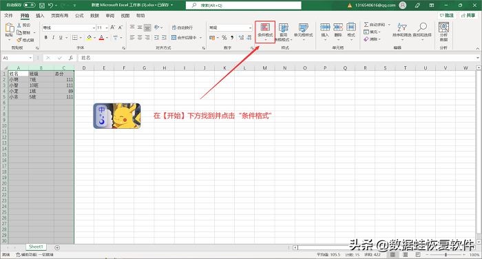Click the Undo arrow icon
The height and width of the screenshot is (259, 482).
pos(51,6)
